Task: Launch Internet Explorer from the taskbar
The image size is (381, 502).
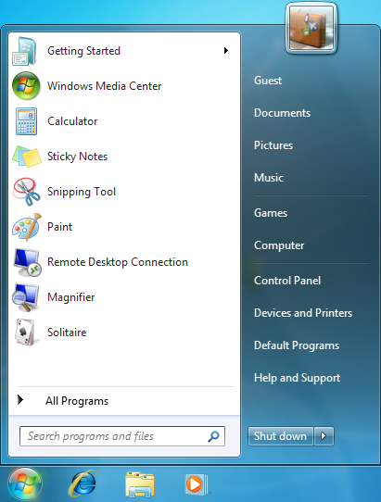Action: pyautogui.click(x=83, y=483)
